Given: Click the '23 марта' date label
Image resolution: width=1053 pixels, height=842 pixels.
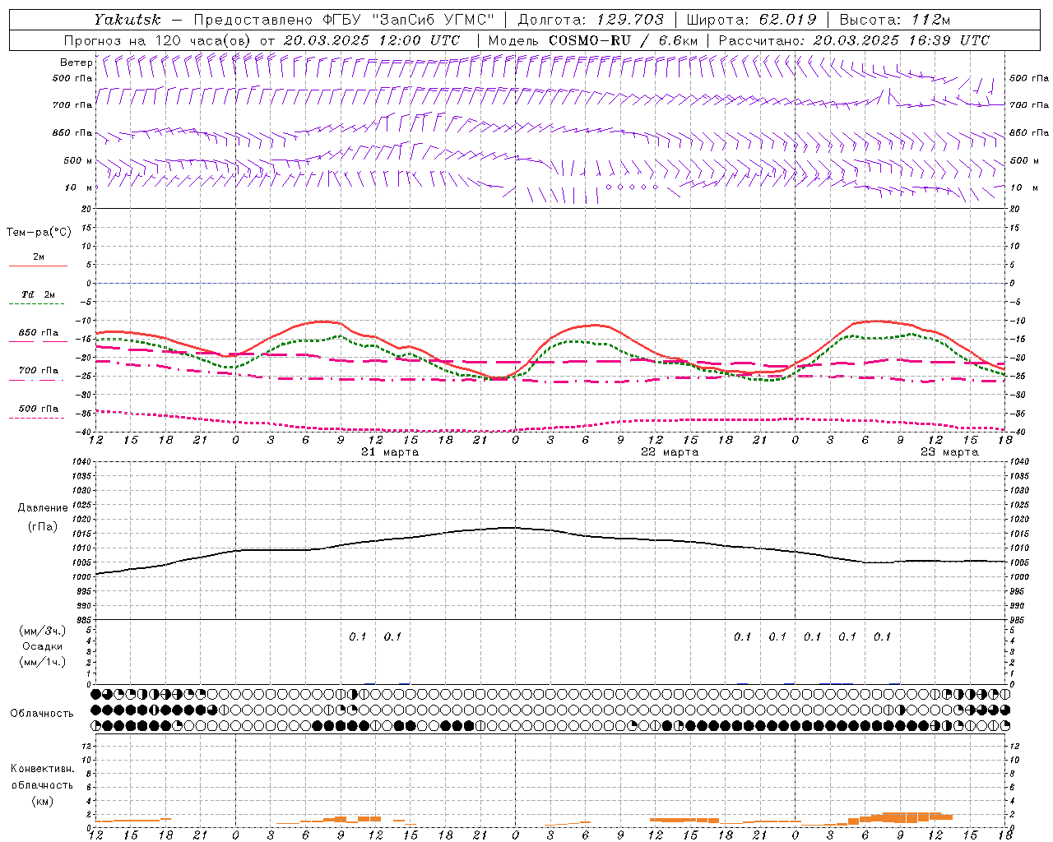Looking at the screenshot, I should (949, 452).
